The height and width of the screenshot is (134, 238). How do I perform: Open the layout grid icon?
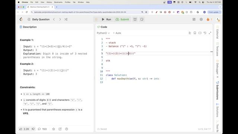click(194, 19)
